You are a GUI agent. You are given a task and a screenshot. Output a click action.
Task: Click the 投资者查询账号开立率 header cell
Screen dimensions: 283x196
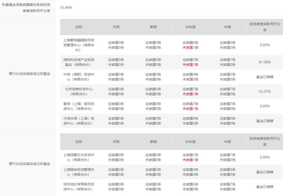[x=265, y=27]
